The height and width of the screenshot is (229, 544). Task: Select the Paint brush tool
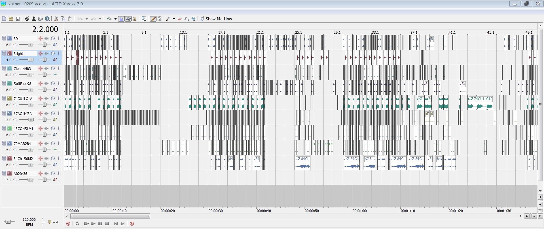click(168, 19)
